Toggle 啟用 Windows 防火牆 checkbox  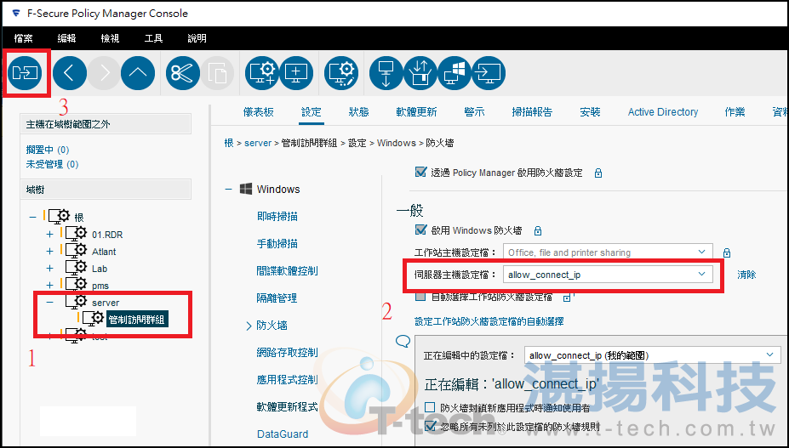pos(420,230)
